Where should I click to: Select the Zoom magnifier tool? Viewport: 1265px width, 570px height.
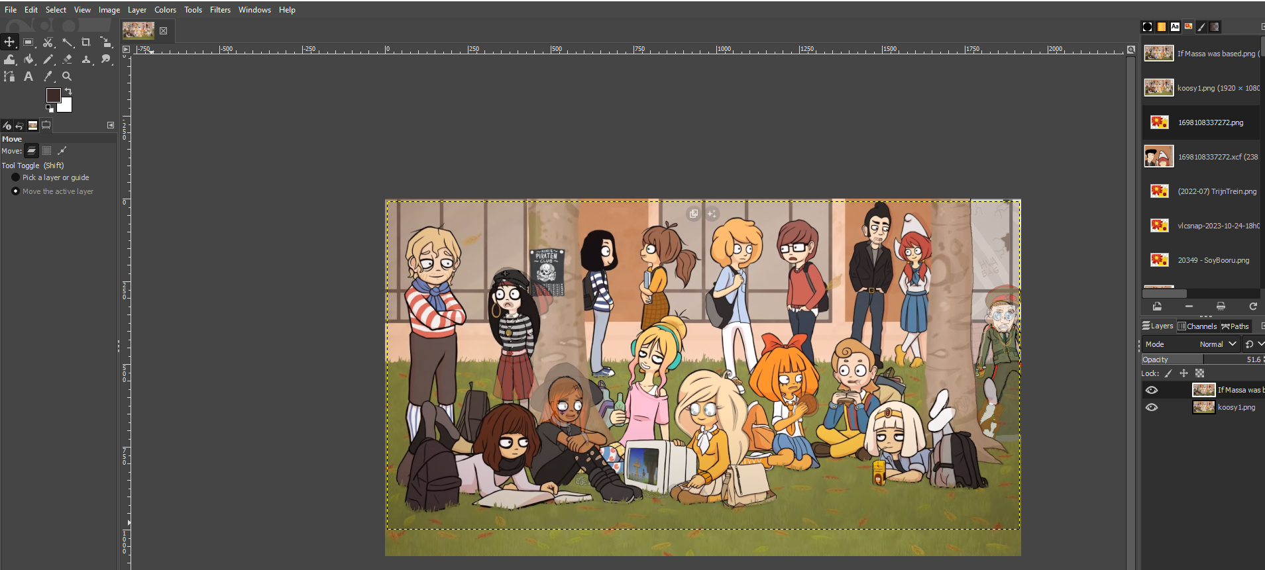67,77
